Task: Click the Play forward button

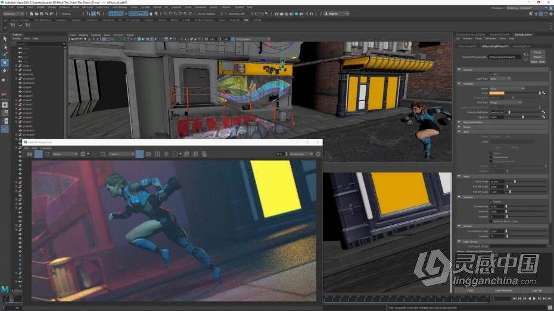Action: [534, 299]
